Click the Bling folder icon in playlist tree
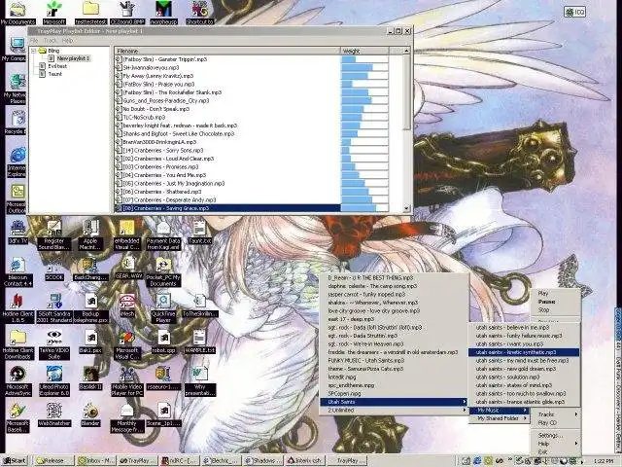 [43, 51]
